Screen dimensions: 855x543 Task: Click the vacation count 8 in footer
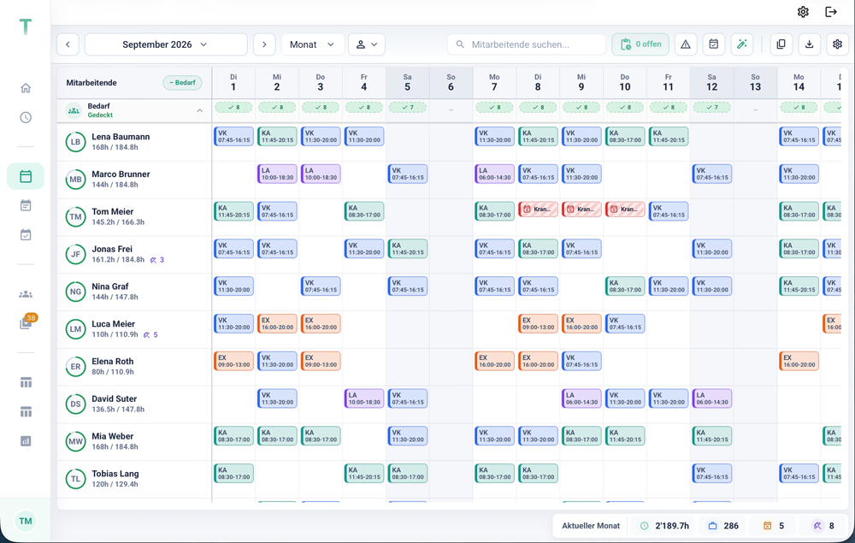pos(824,526)
